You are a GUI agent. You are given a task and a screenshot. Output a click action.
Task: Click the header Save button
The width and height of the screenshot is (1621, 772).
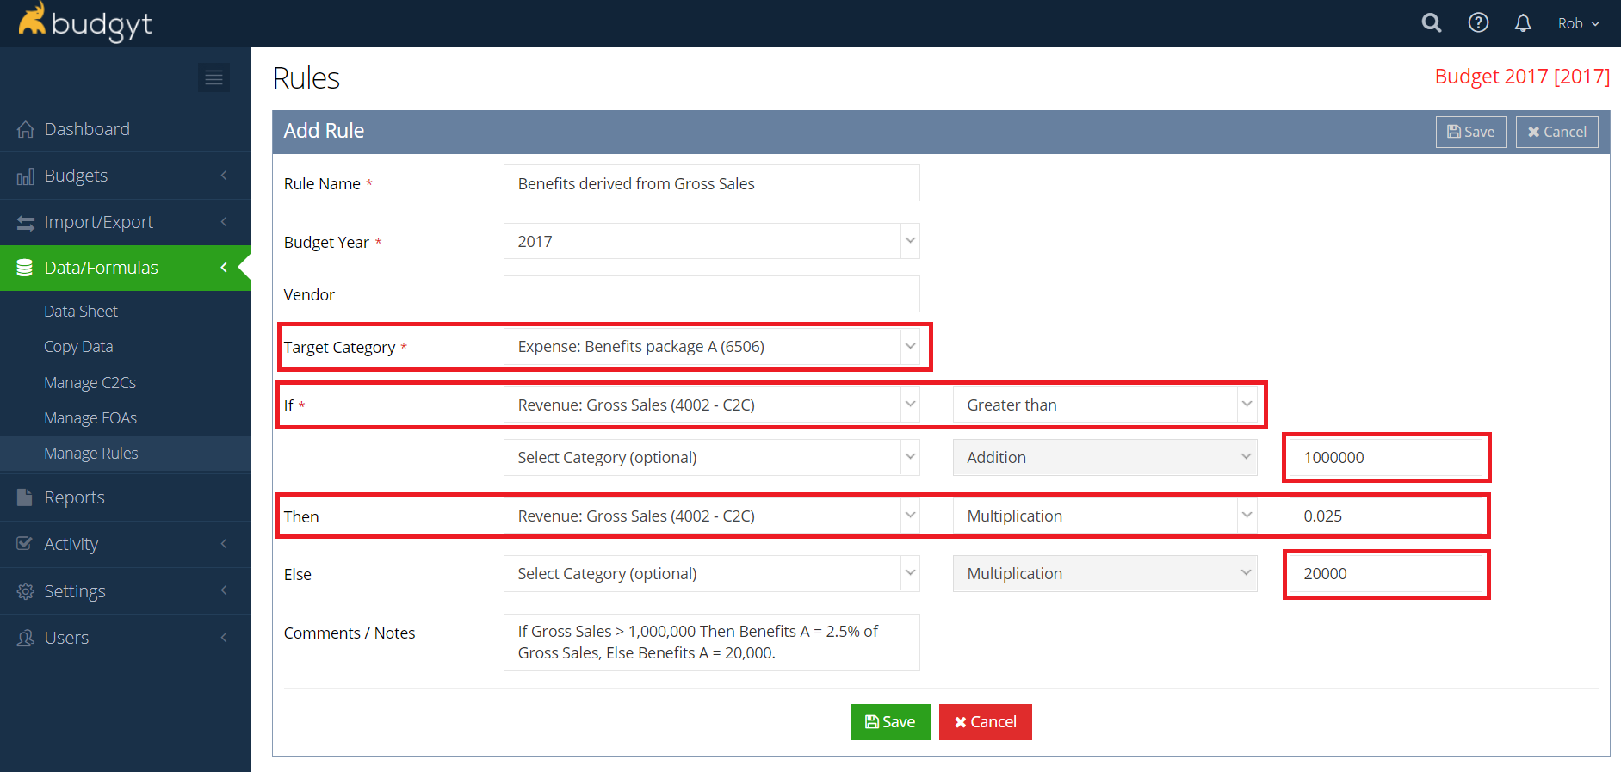[1470, 132]
